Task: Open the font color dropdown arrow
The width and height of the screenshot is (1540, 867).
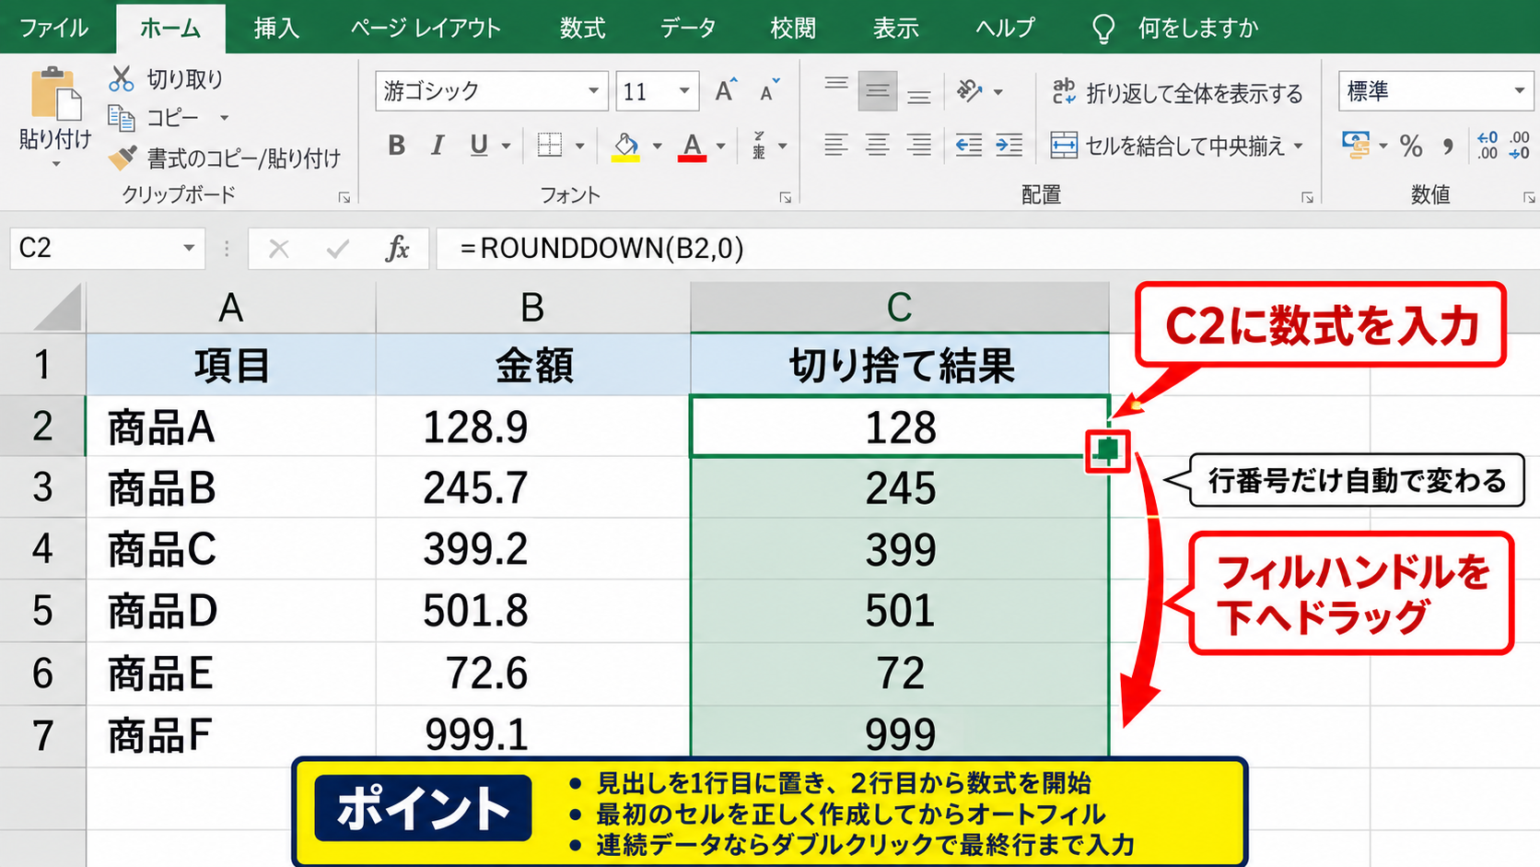Action: [x=720, y=146]
